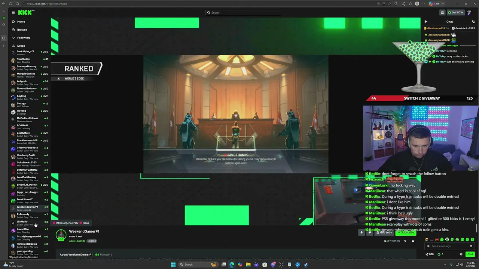Open McFaddenSnipess channel in sidebar

(29, 120)
